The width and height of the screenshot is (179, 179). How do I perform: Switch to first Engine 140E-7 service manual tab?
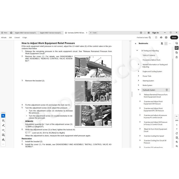26,33
